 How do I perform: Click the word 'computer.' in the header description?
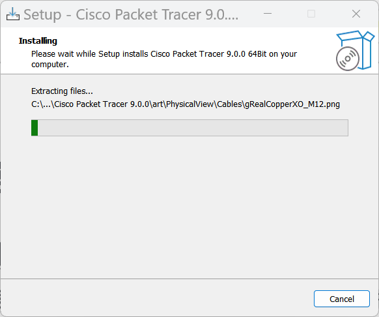(x=50, y=65)
